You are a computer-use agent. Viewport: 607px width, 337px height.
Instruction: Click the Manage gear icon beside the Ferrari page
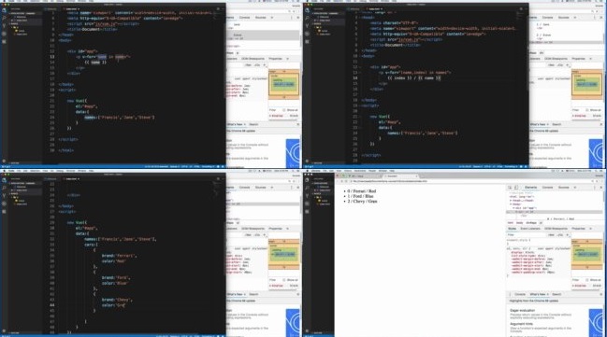(308, 330)
